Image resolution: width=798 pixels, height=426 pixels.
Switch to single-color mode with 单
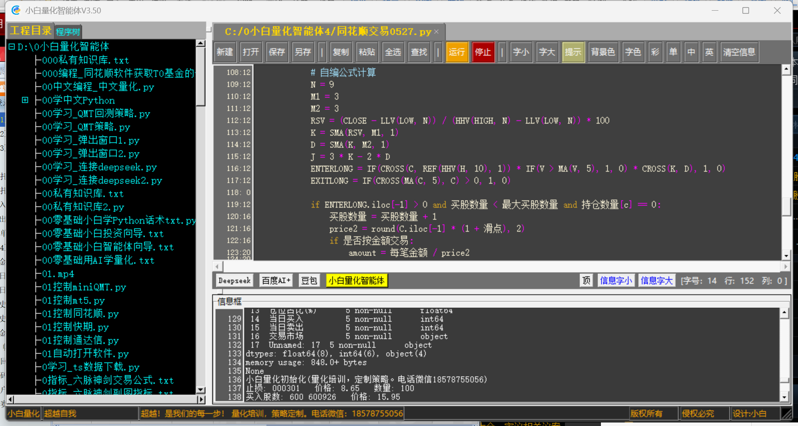click(x=673, y=52)
